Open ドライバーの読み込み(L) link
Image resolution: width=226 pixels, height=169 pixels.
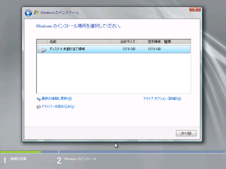58,107
